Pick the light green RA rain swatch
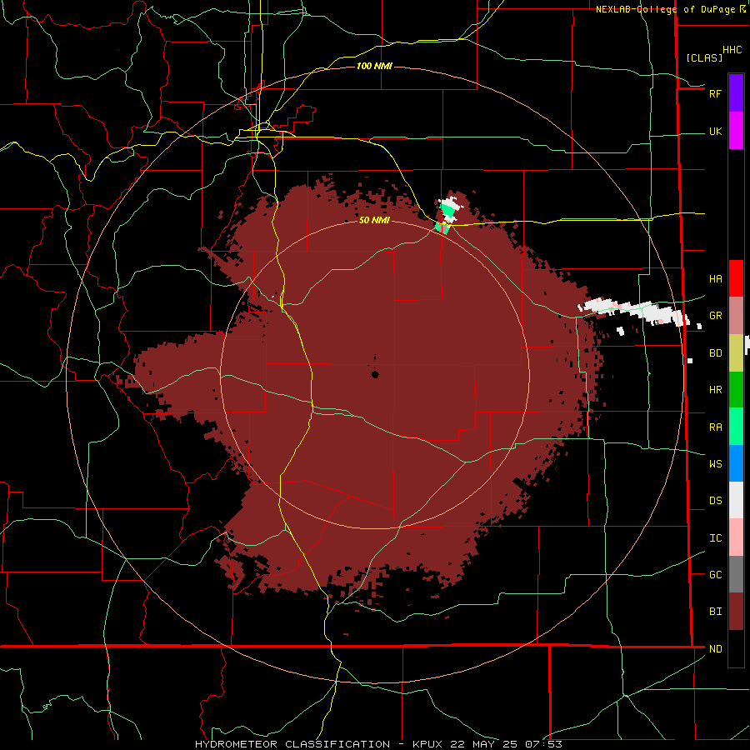This screenshot has width=750, height=750. pyautogui.click(x=736, y=427)
